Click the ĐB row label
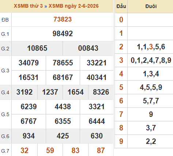This screenshot has height=156, width=173. [5, 20]
